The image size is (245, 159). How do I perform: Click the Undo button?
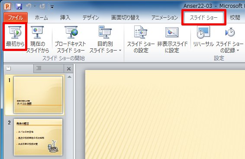click(x=29, y=6)
